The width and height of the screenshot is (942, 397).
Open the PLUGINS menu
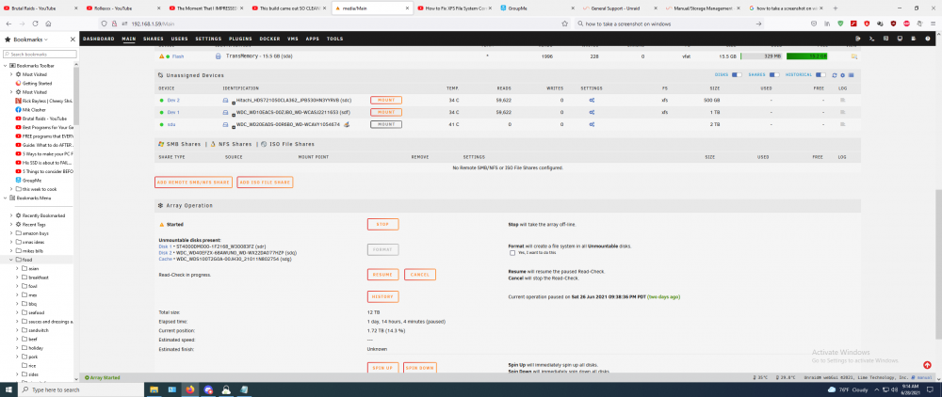click(240, 39)
